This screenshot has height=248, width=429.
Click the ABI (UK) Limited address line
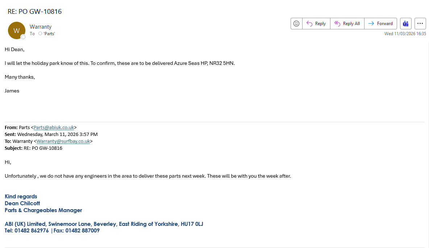(104, 224)
